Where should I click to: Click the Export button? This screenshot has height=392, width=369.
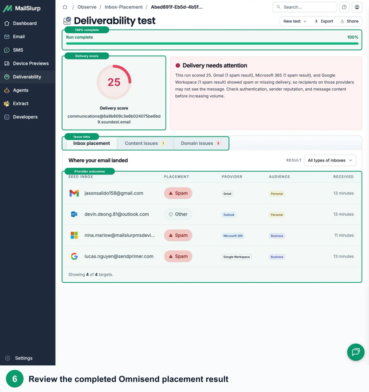(x=324, y=21)
